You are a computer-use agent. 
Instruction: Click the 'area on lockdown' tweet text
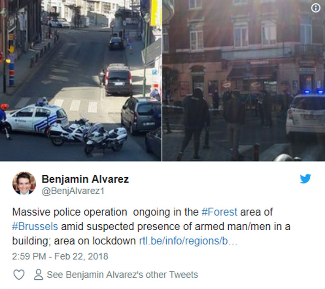tap(95, 241)
